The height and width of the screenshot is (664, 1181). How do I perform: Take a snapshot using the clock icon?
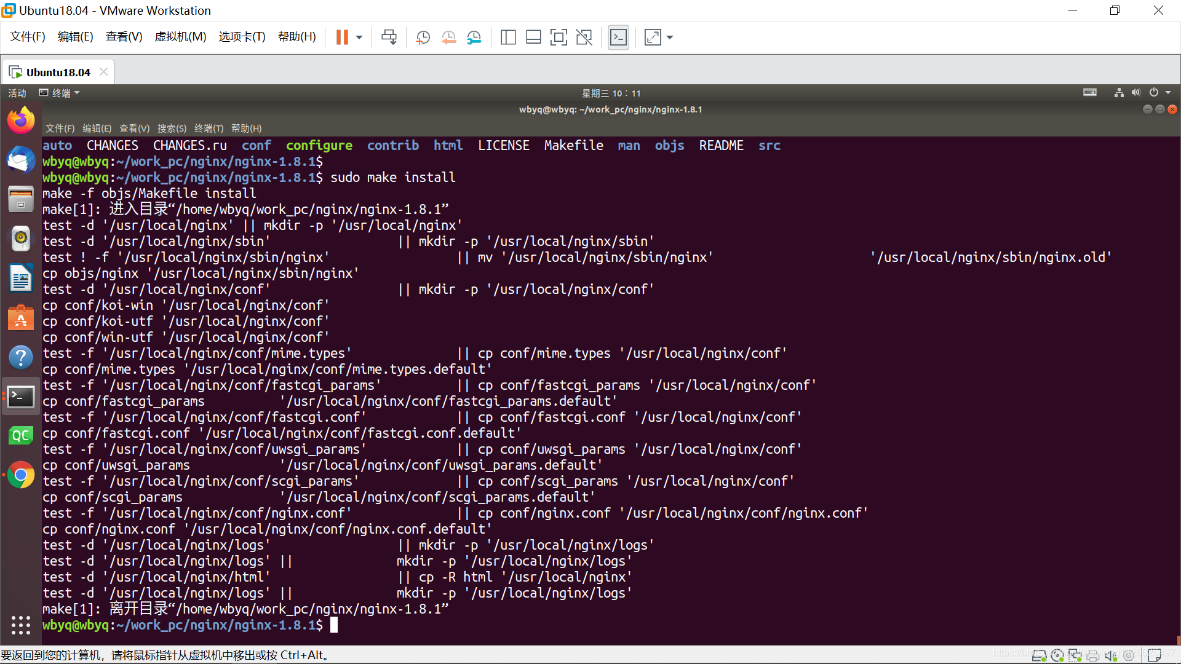[423, 38]
